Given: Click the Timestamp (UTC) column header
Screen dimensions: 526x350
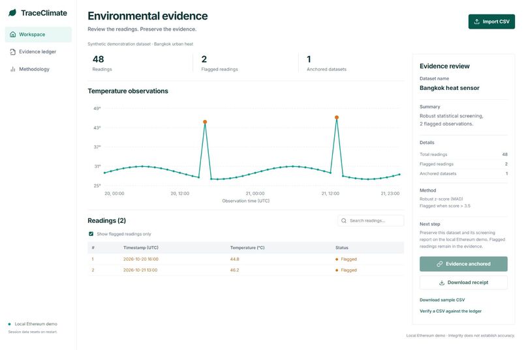Looking at the screenshot, I should click(x=141, y=248).
